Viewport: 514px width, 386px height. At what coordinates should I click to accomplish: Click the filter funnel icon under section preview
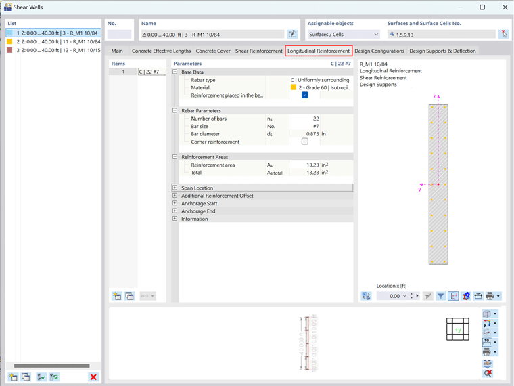(x=440, y=296)
